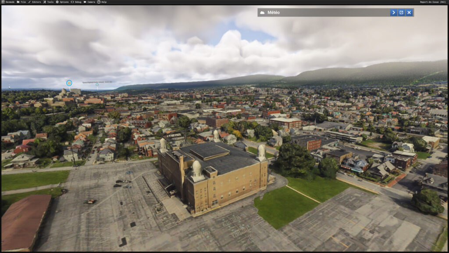Image resolution: width=449 pixels, height=253 pixels.
Task: Click the folder icon beside File
Action: (x=18, y=2)
